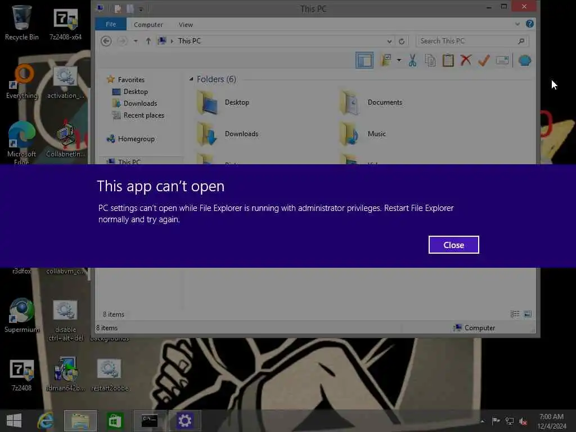Image resolution: width=576 pixels, height=432 pixels.
Task: Select the CollabnetIn desktop icon
Action: tap(65, 140)
